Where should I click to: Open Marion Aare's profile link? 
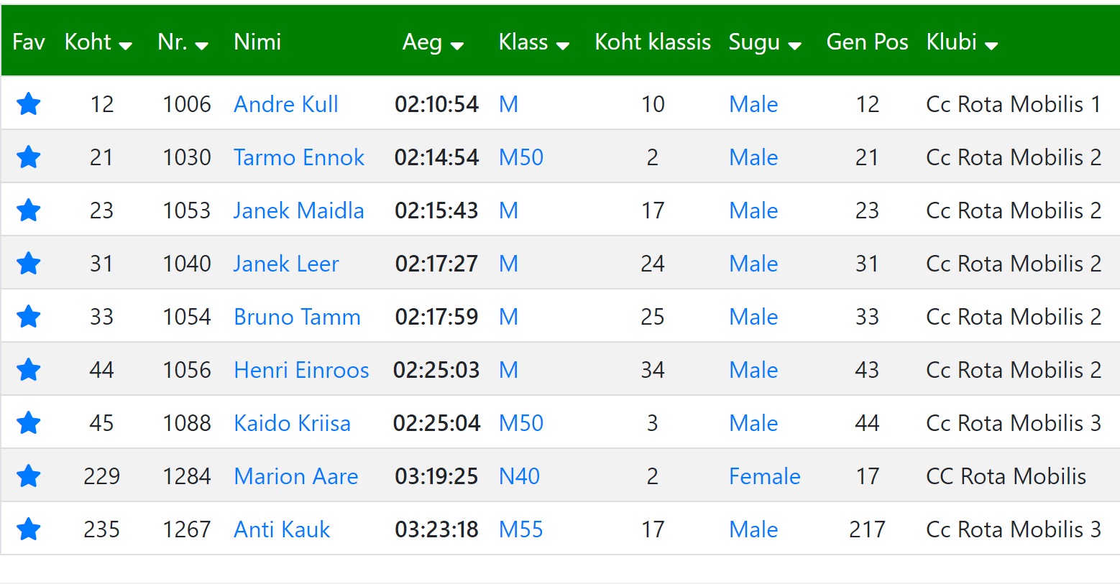(x=296, y=476)
